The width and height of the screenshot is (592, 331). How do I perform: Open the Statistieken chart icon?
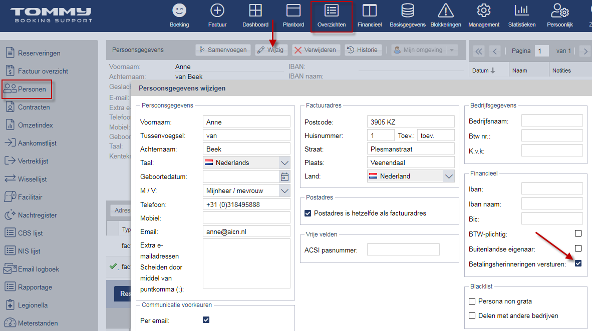(x=522, y=10)
